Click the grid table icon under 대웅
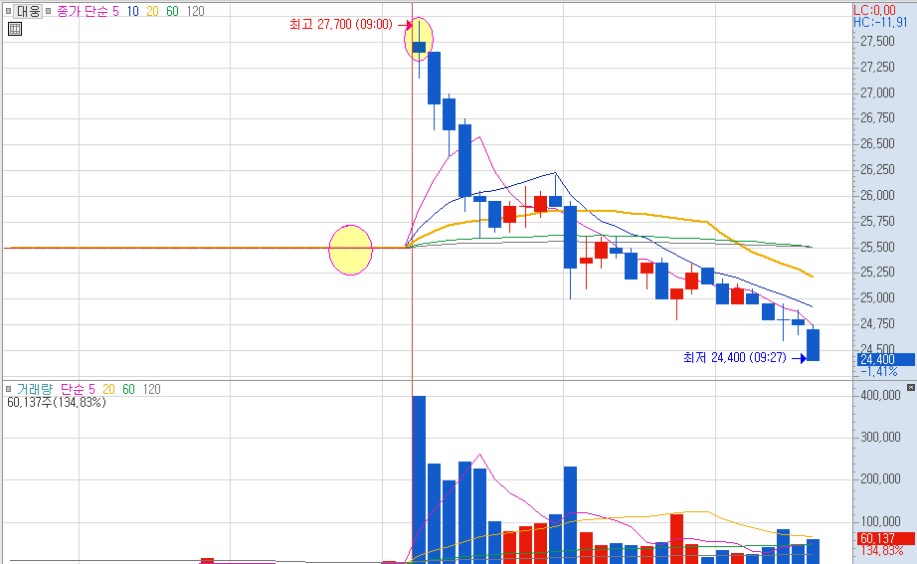 pyautogui.click(x=15, y=29)
